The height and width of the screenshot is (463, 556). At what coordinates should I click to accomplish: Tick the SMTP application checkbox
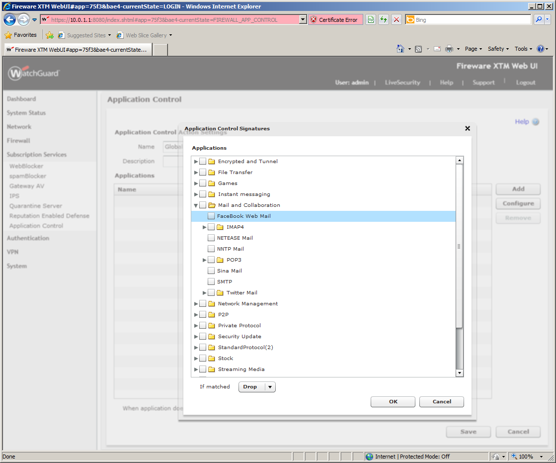point(211,282)
